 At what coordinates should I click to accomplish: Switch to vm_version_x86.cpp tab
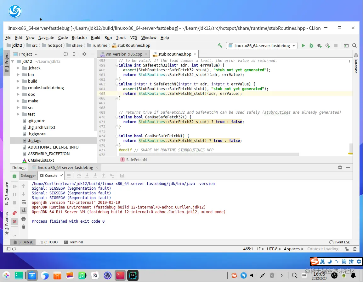[x=124, y=54]
